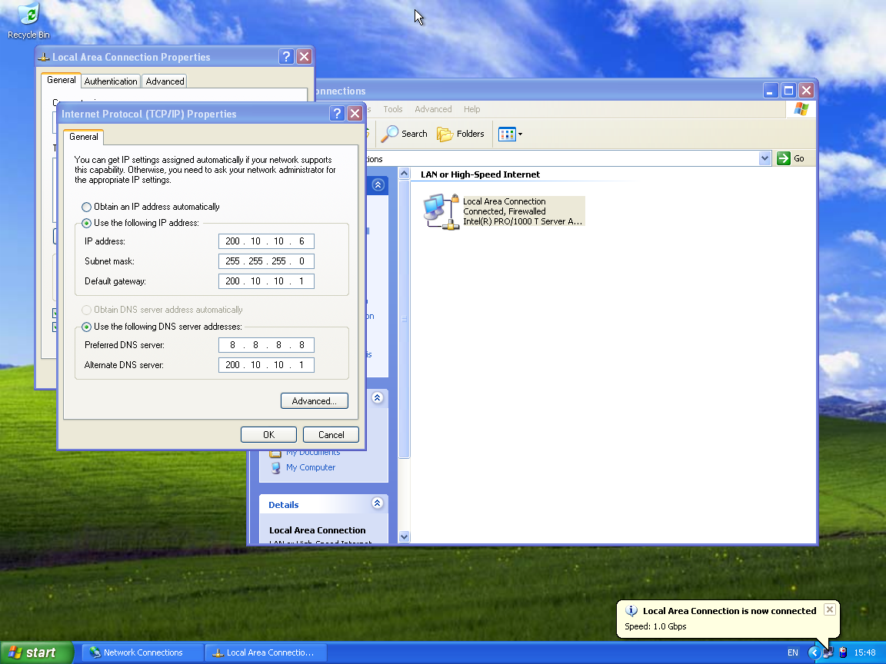
Task: Select Obtain an IP address automatically
Action: [85, 206]
